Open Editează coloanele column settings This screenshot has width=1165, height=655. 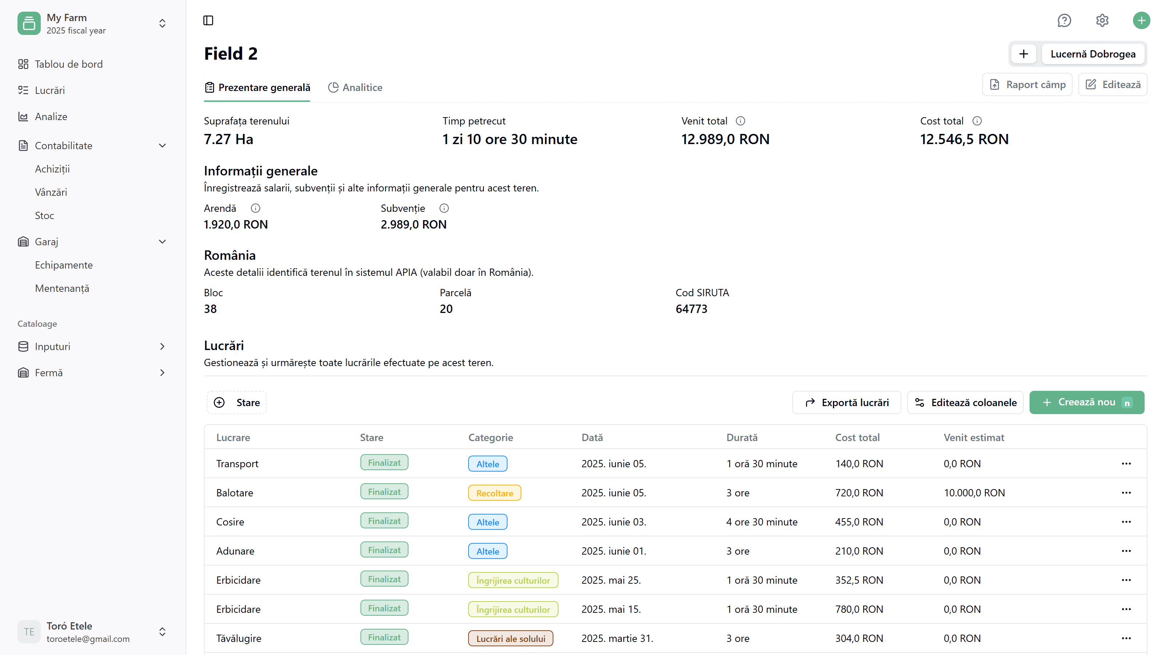point(965,402)
